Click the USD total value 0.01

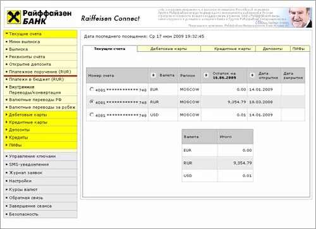(x=247, y=176)
